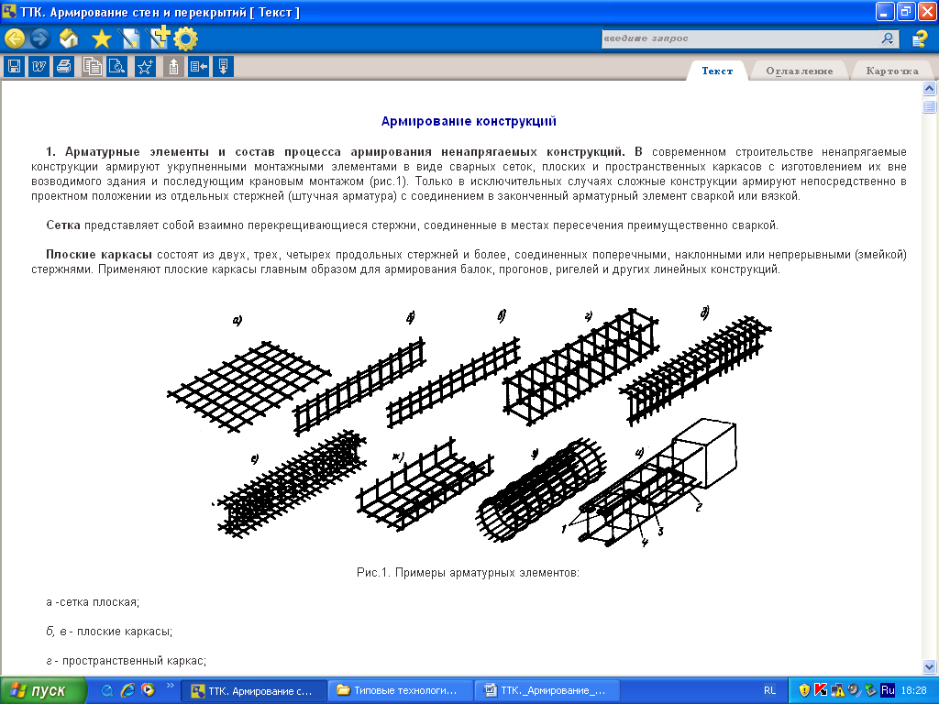Click the пуск Start button
Image resolution: width=939 pixels, height=704 pixels.
(x=43, y=689)
